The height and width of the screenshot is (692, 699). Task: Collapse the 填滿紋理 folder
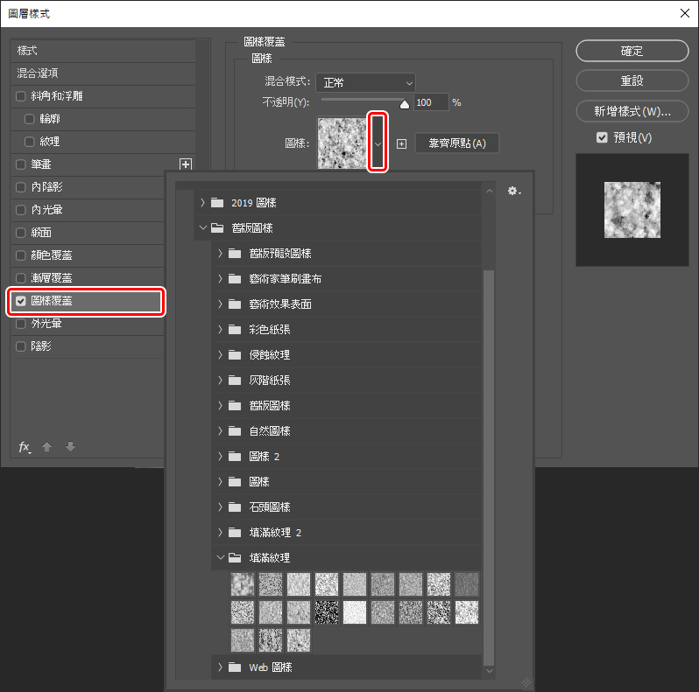pyautogui.click(x=218, y=557)
